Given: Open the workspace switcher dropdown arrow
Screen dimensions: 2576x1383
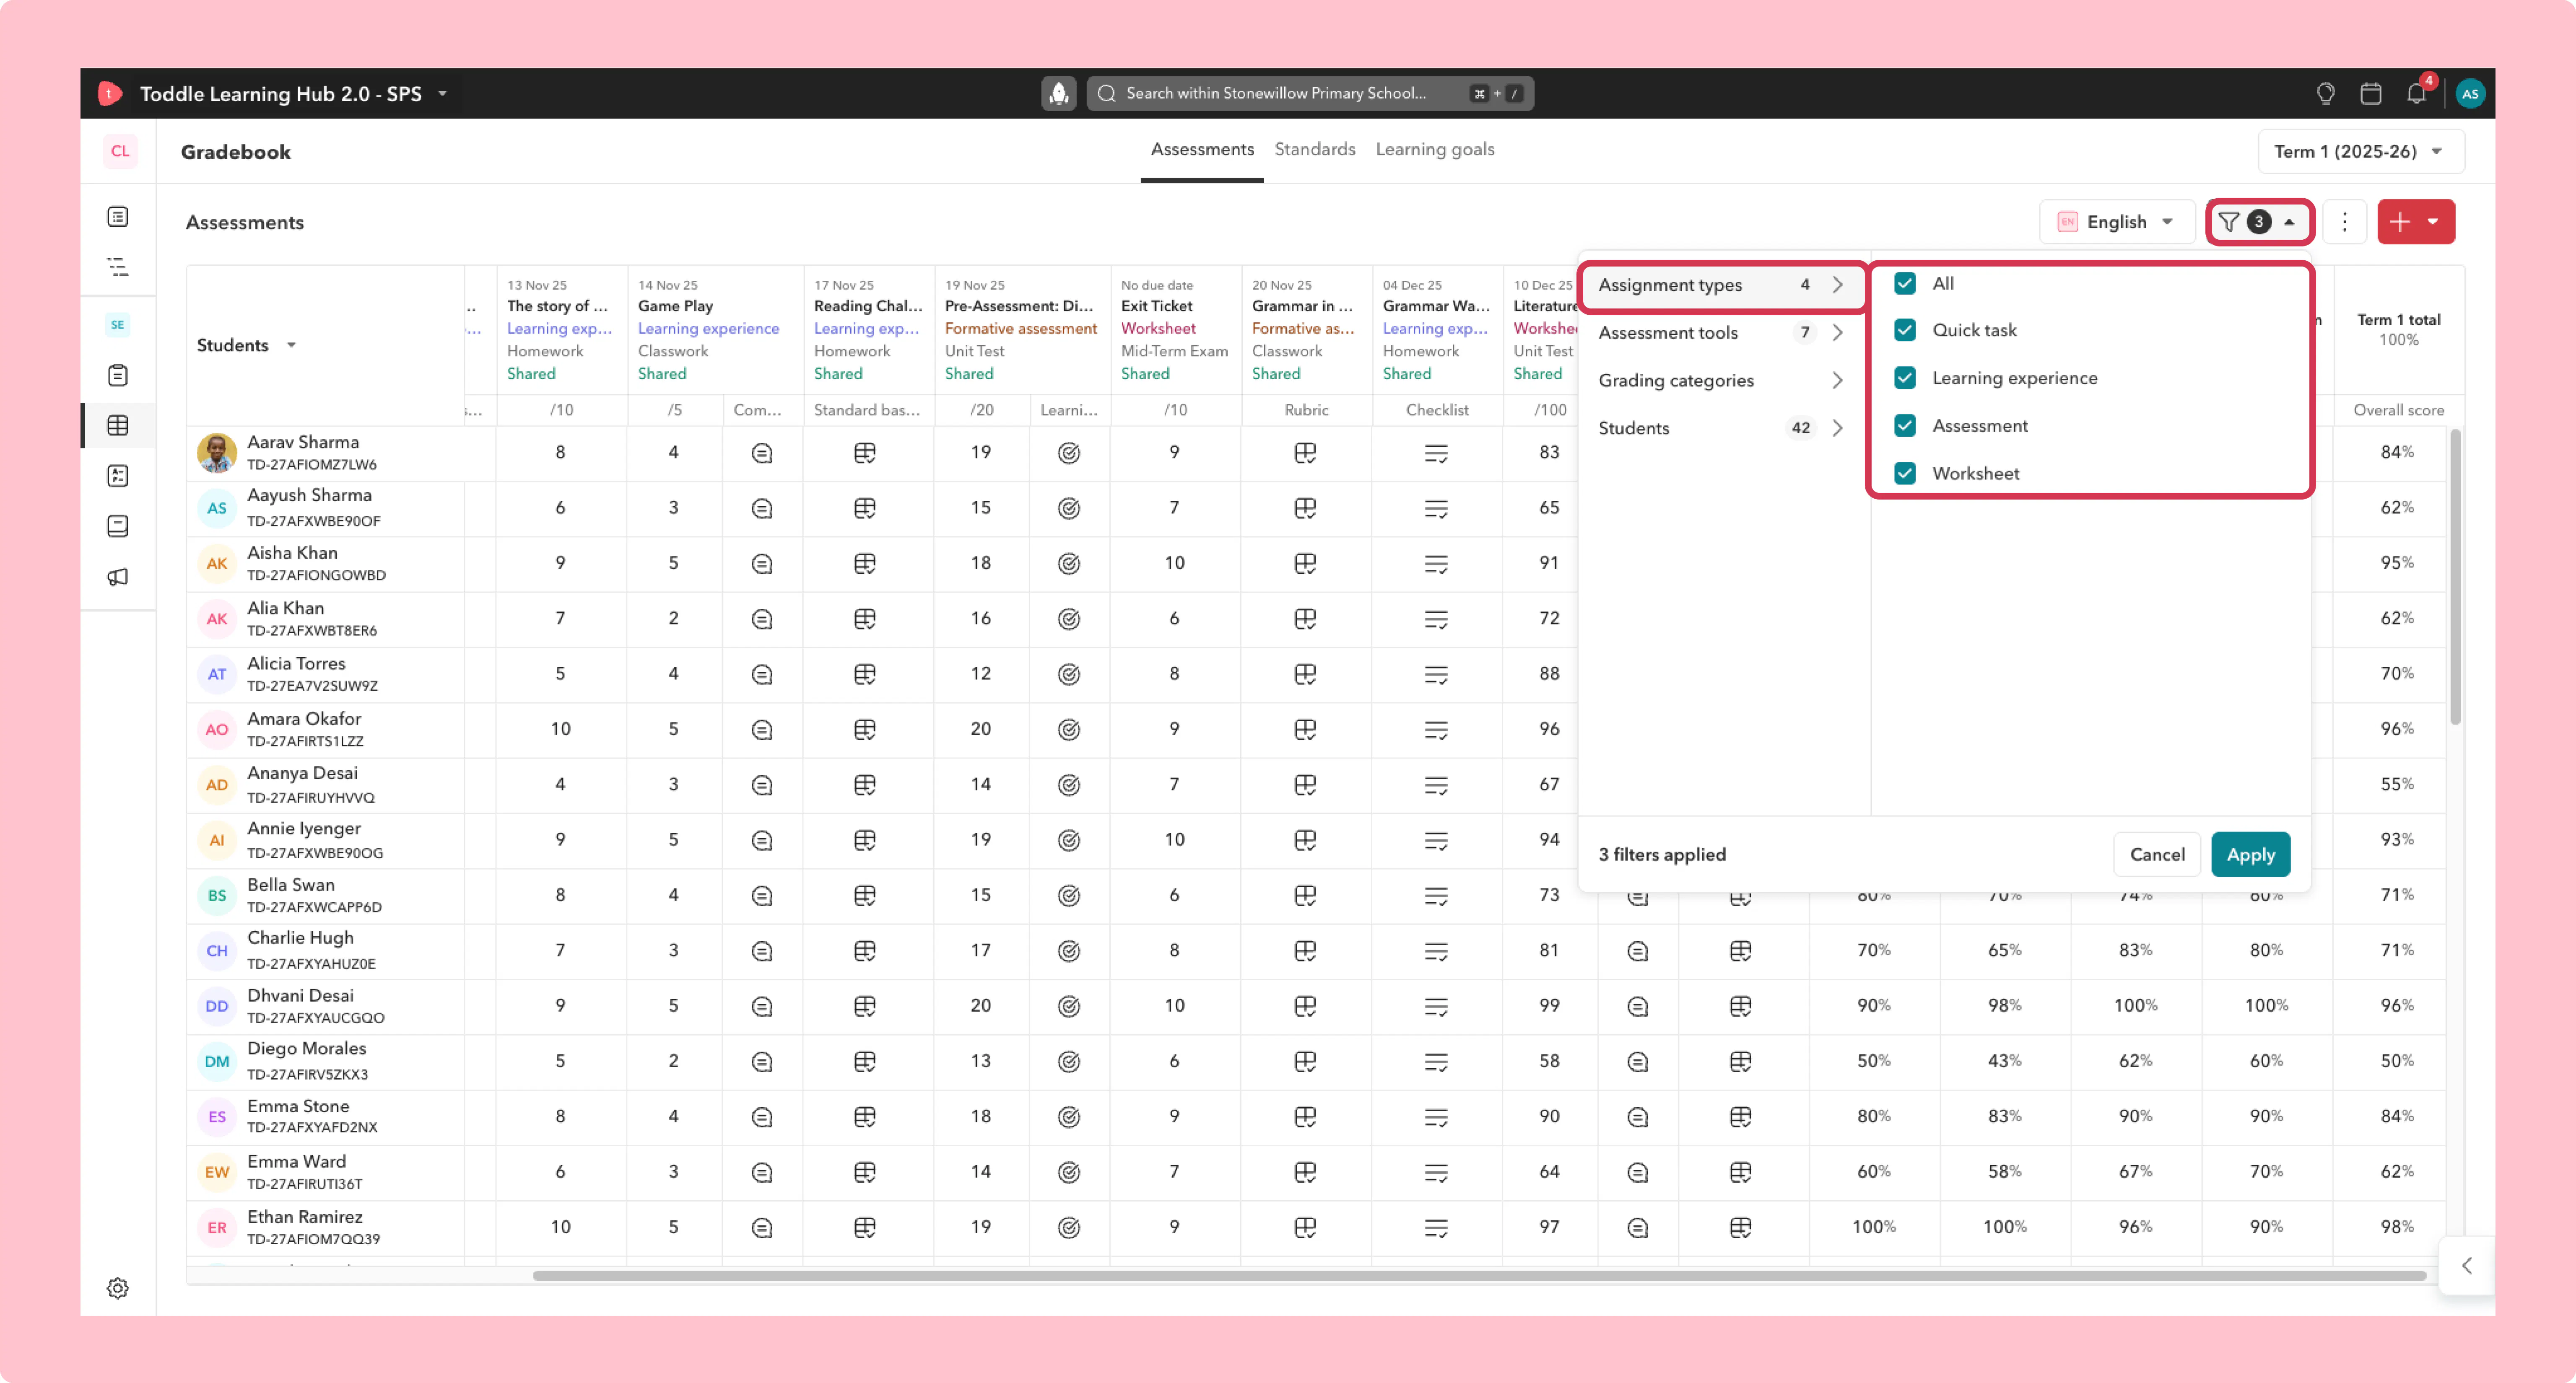Looking at the screenshot, I should point(442,93).
